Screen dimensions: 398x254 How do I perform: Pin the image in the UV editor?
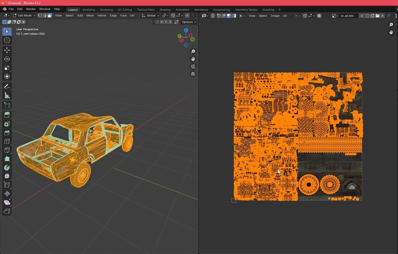[389, 16]
